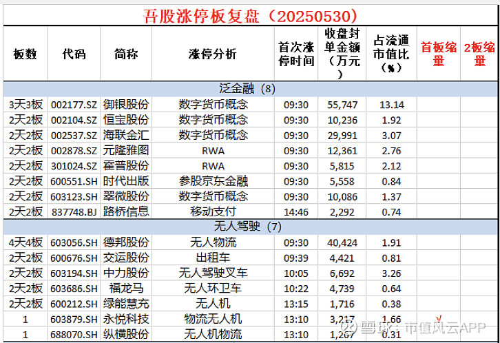Click the 4天4板 cell
The image size is (500, 343).
click(25, 242)
